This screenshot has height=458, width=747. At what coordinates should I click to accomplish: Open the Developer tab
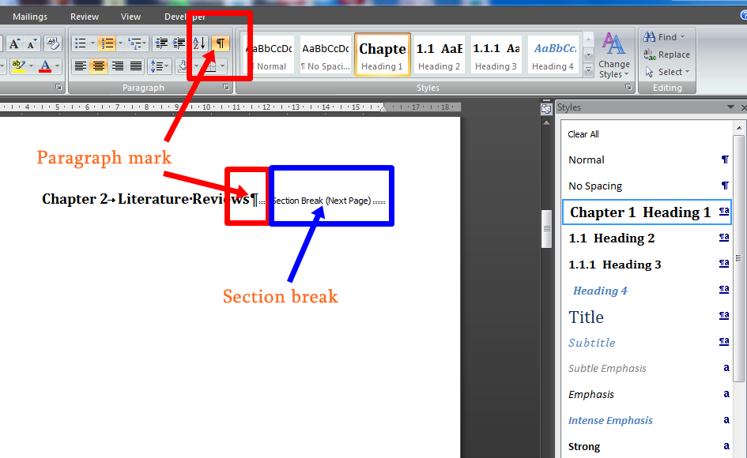pos(184,17)
